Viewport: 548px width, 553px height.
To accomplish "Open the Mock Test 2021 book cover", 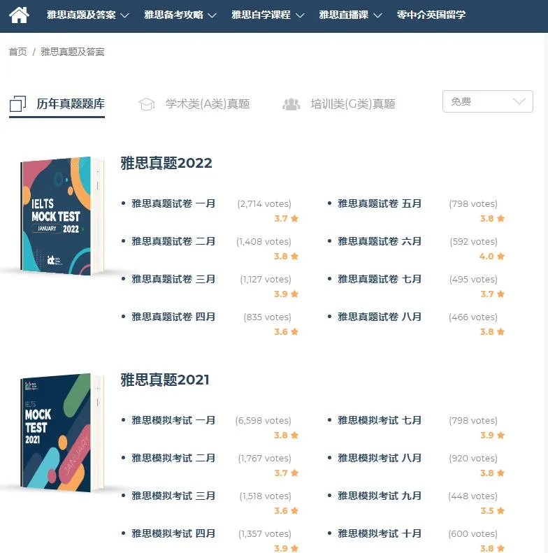I will 62,432.
